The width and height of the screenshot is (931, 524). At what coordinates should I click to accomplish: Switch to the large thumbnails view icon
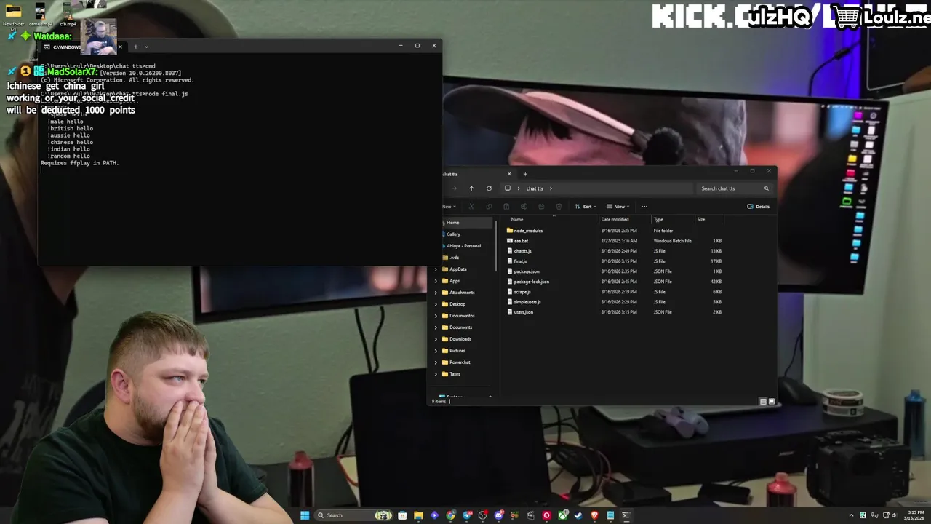click(772, 402)
